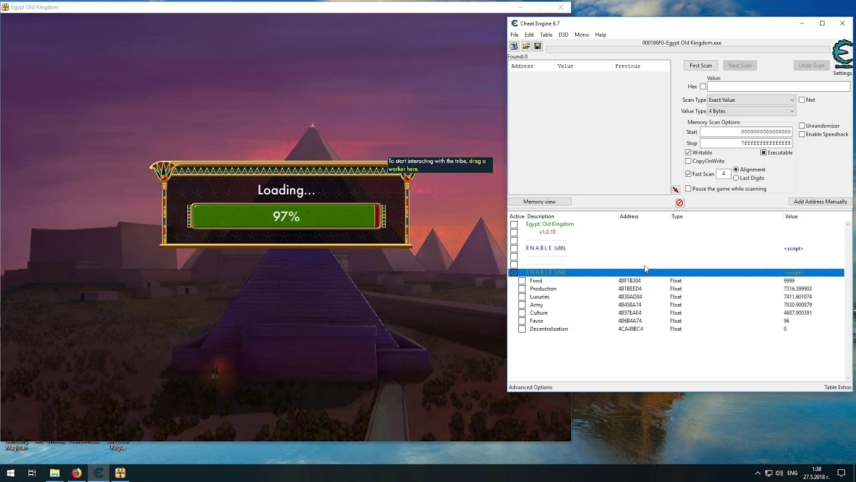Open the Value Type dropdown

(x=792, y=110)
